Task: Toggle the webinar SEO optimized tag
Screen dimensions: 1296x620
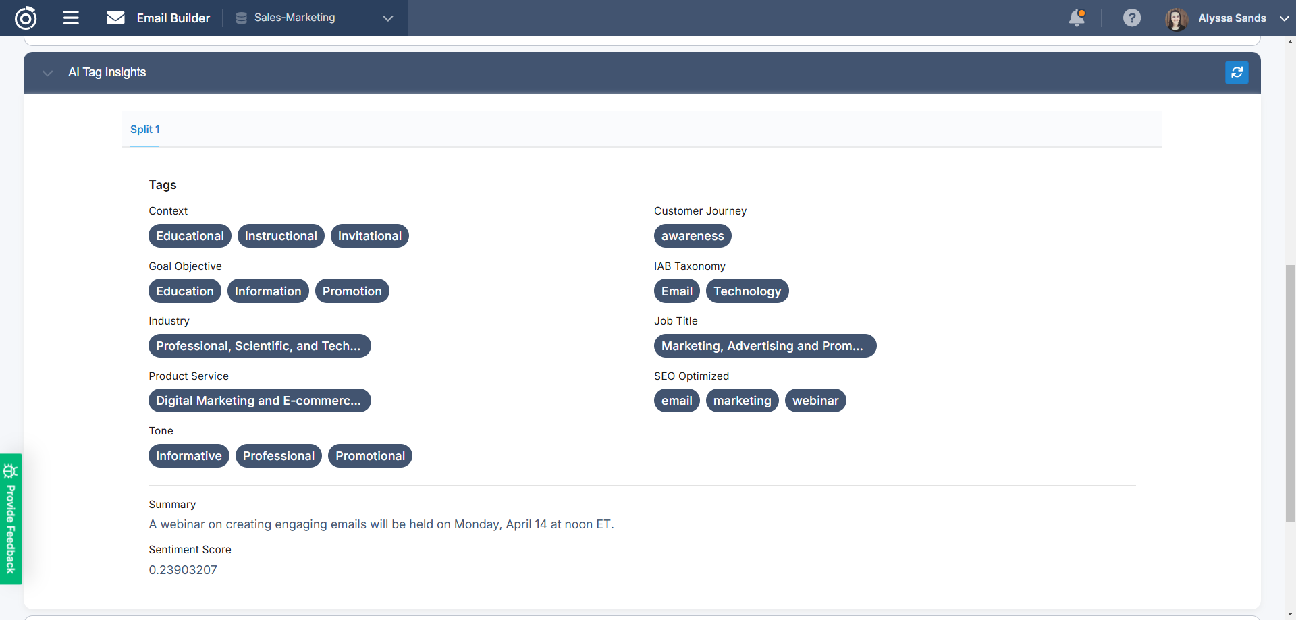Action: coord(815,400)
